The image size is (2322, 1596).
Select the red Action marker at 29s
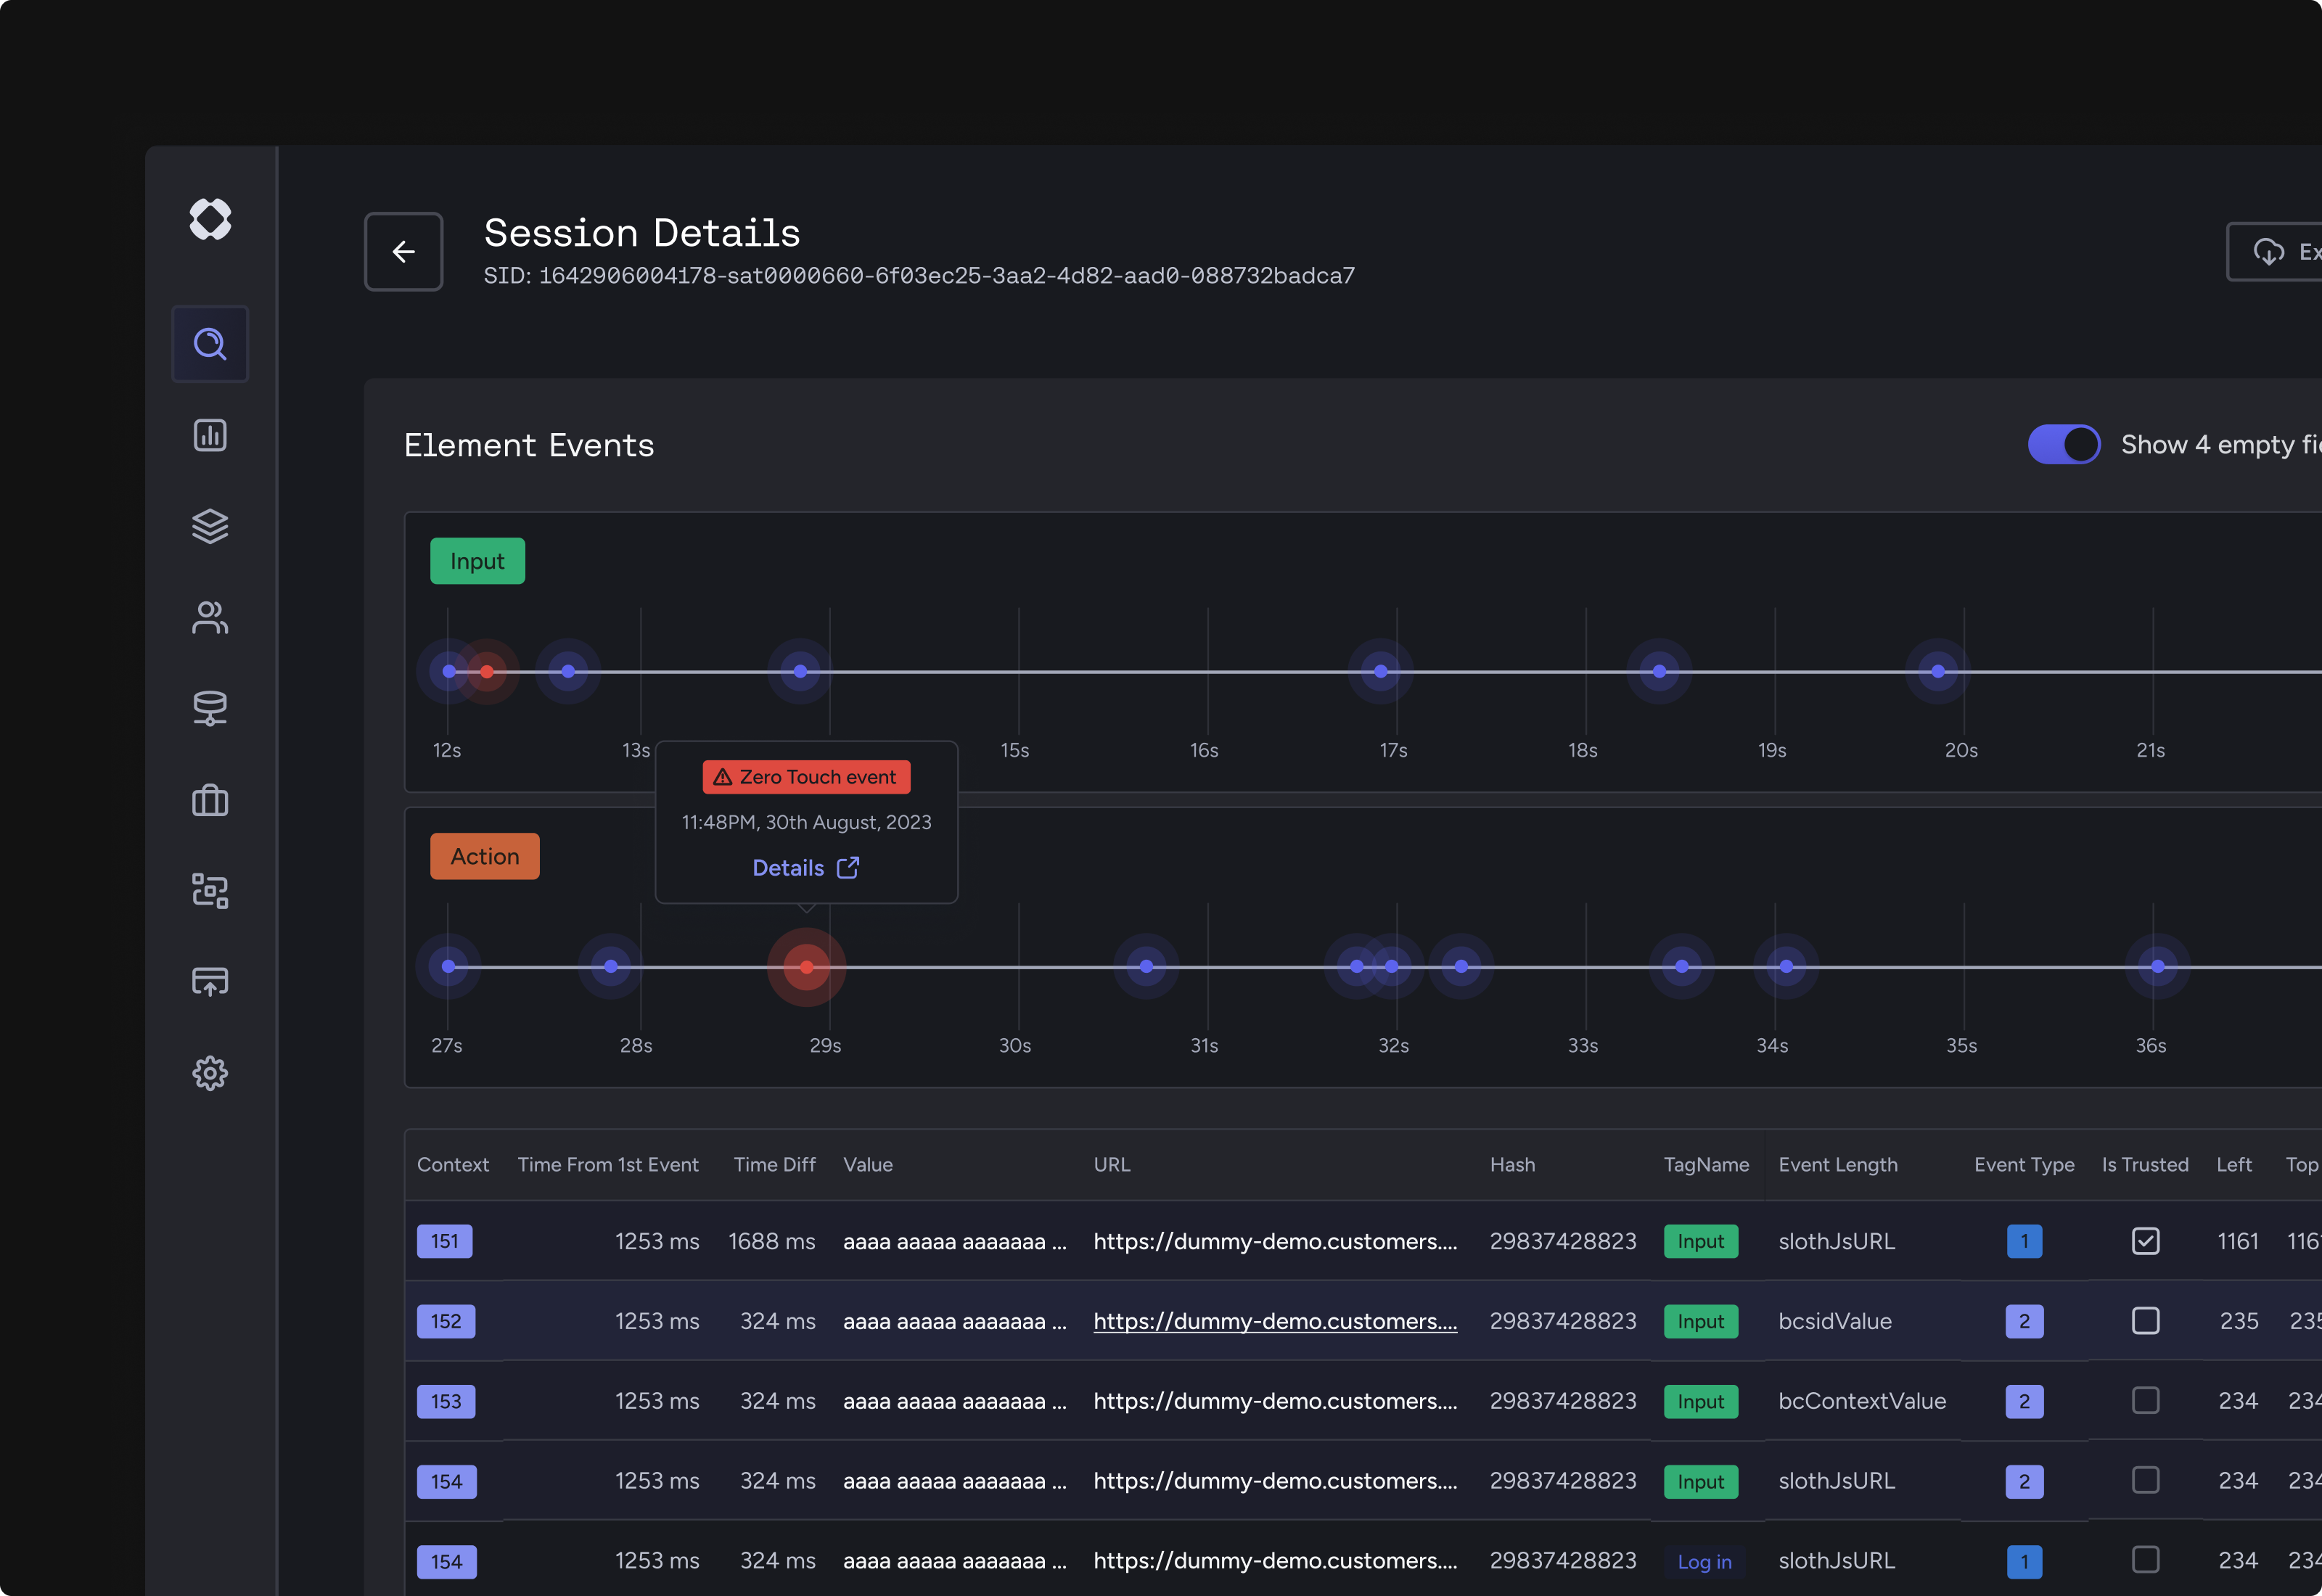(x=807, y=967)
